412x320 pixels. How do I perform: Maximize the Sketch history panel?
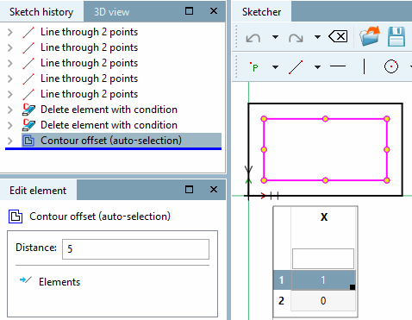[x=189, y=11]
